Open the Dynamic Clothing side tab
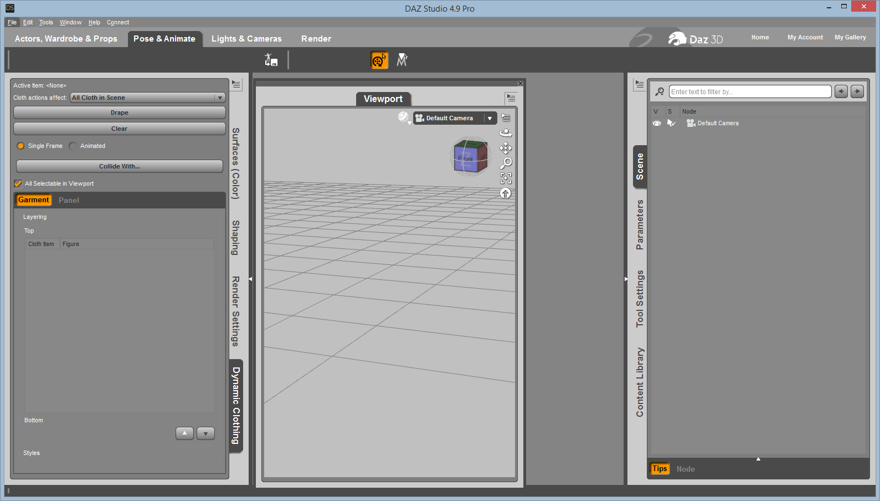 pos(236,406)
